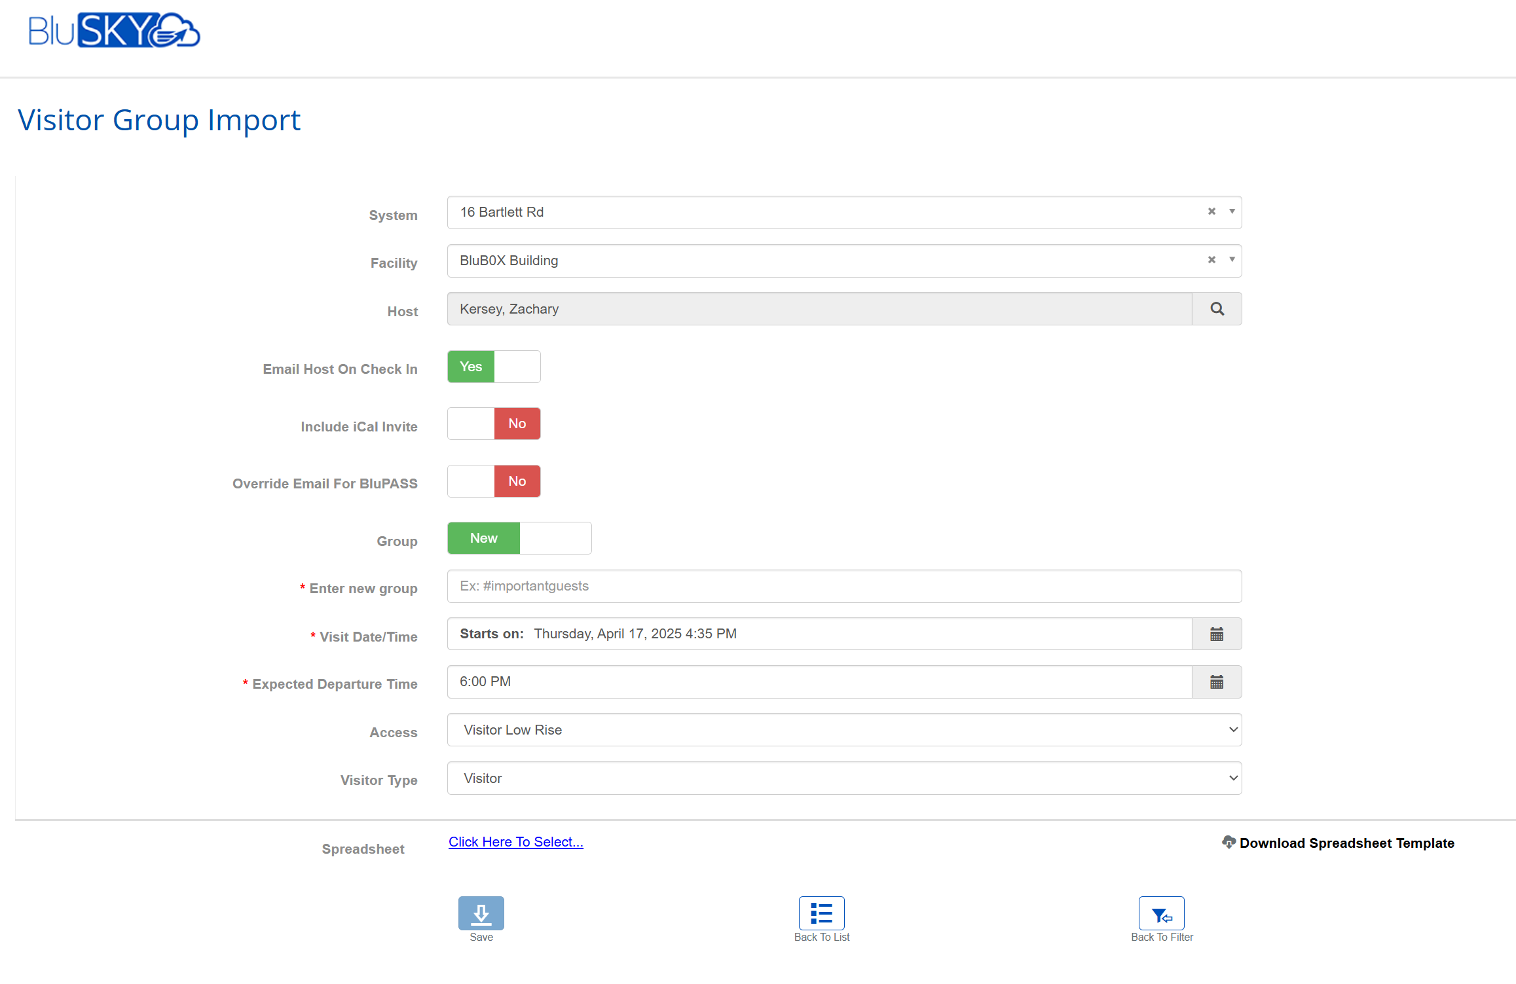This screenshot has height=984, width=1516.
Task: Focus the Enter new group field
Action: click(843, 586)
